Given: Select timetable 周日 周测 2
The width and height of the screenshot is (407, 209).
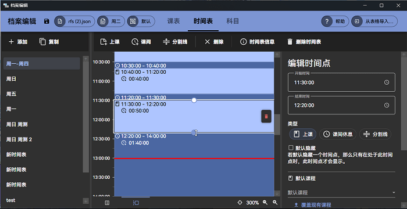Looking at the screenshot, I should click(41, 139).
